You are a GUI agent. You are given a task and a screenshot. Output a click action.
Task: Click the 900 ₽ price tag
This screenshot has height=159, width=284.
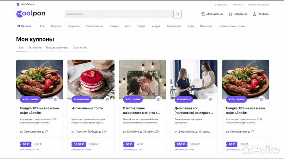(x=181, y=144)
